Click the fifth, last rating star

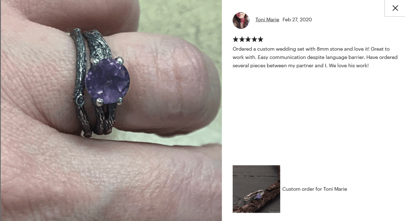[260, 39]
